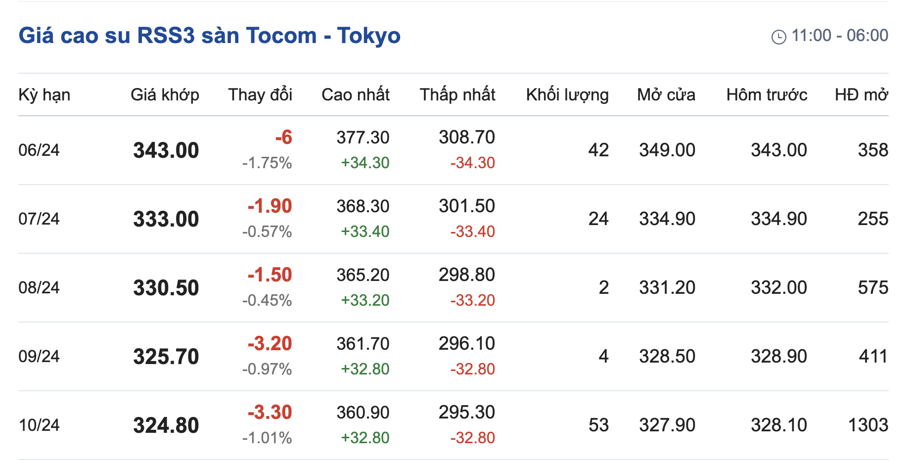Sort by the Kỳ hạn column header
This screenshot has height=461, width=912.
click(x=44, y=94)
